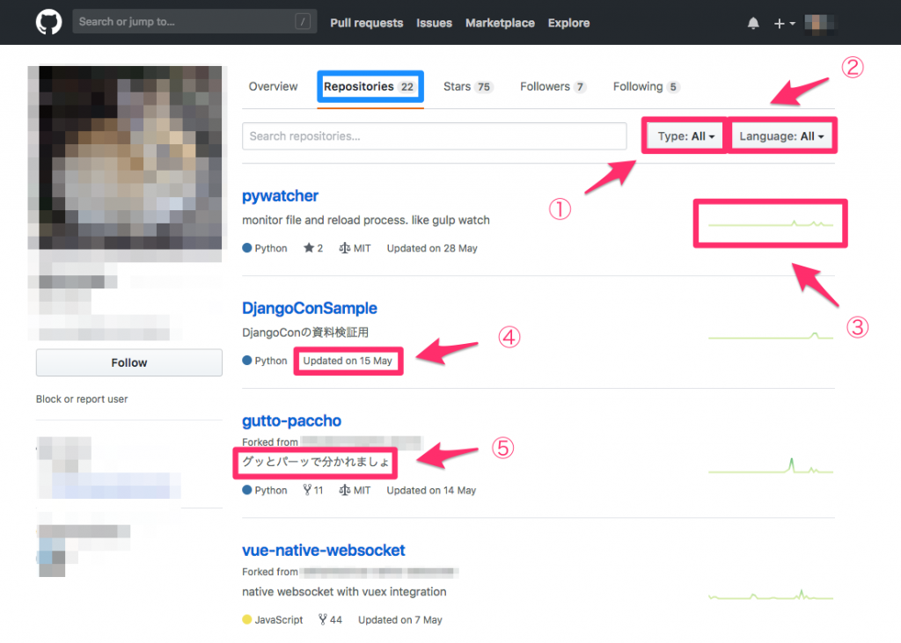
Task: Click the Search repositories input field
Action: (x=434, y=136)
